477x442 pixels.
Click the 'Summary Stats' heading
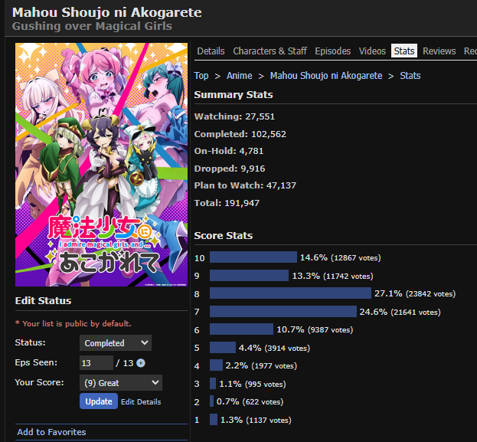tap(234, 95)
